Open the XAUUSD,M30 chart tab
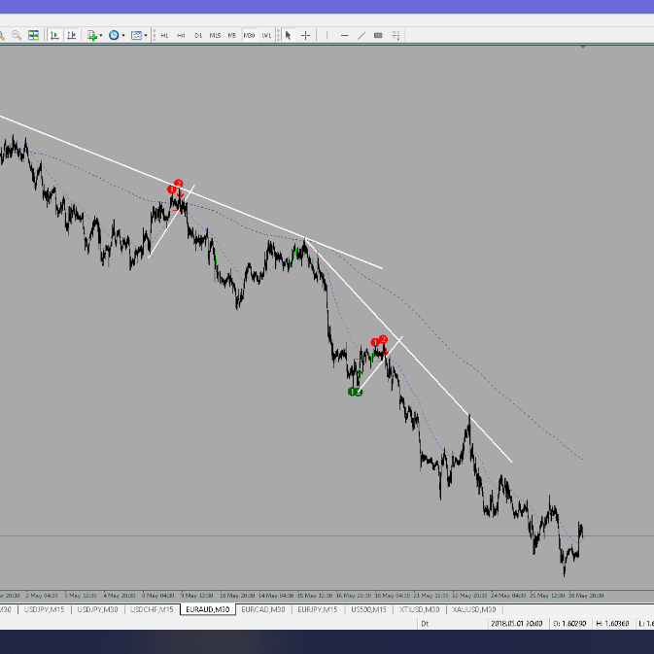Screen dimensions: 654x654 point(474,609)
